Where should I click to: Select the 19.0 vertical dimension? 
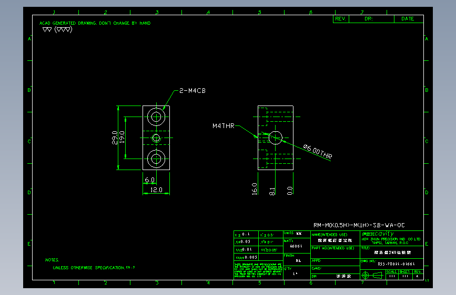pyautogui.click(x=122, y=138)
